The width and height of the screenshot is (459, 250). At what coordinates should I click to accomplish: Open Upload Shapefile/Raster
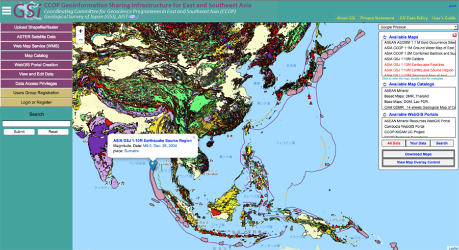click(36, 27)
